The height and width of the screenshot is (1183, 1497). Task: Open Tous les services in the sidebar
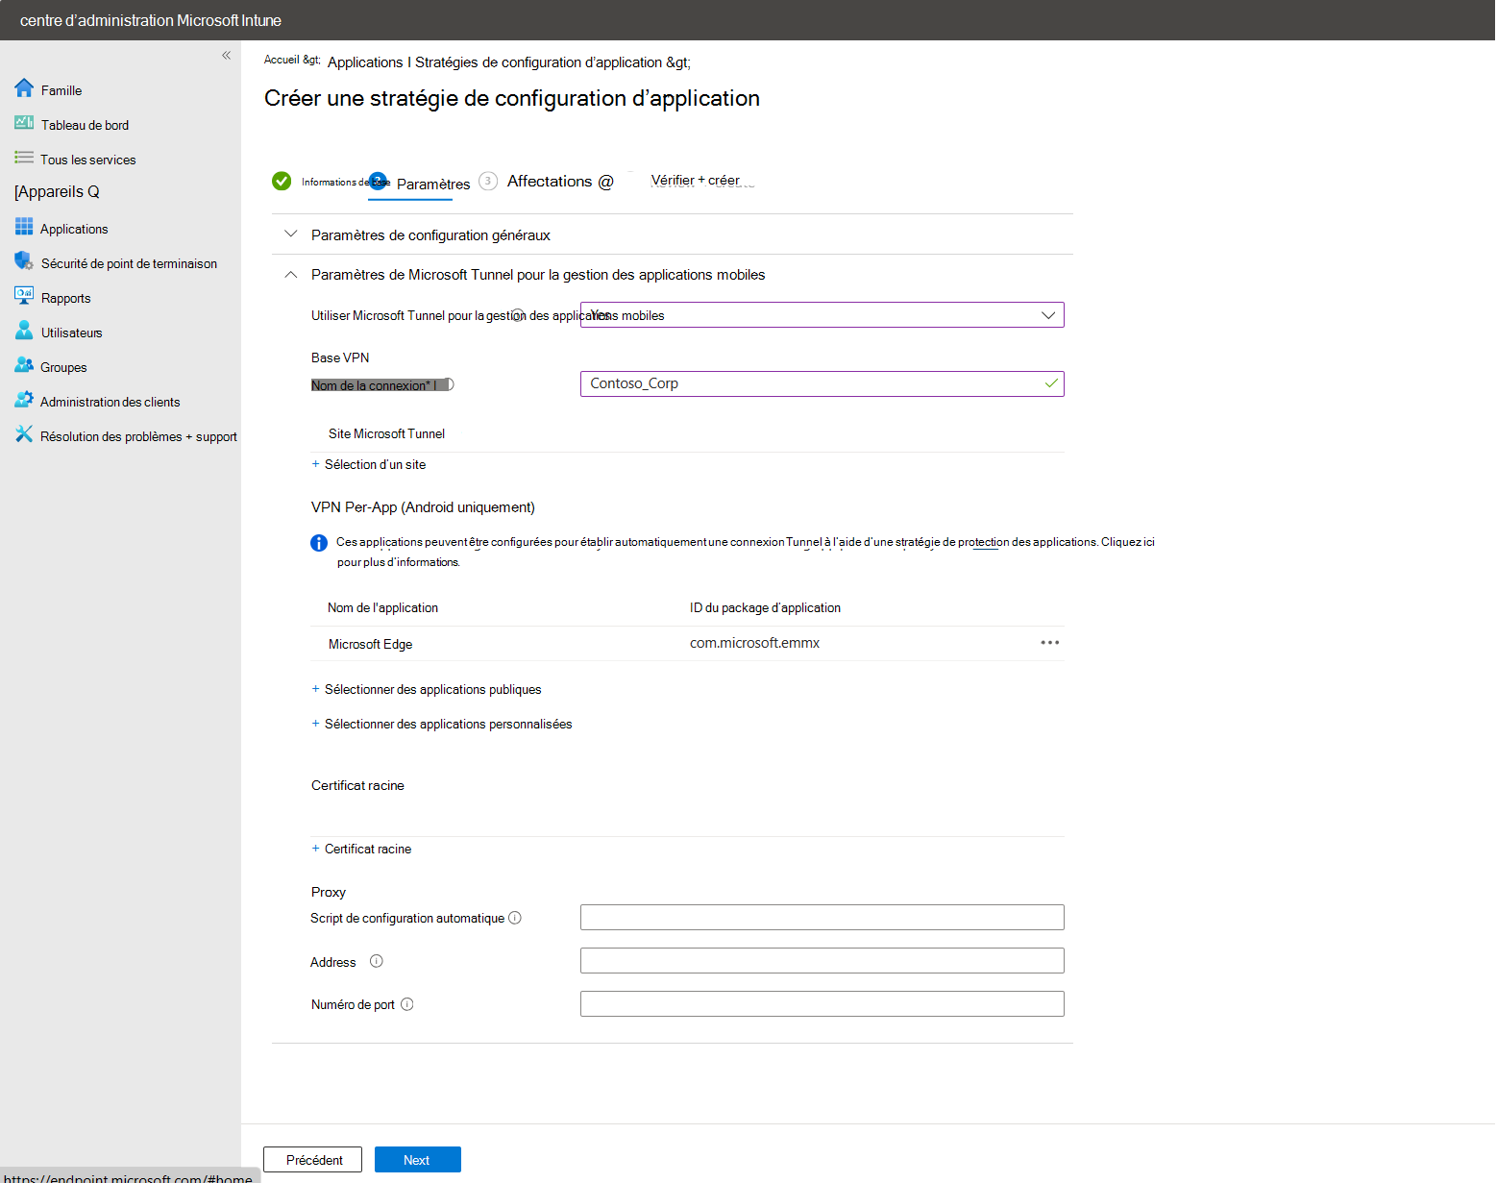87,160
